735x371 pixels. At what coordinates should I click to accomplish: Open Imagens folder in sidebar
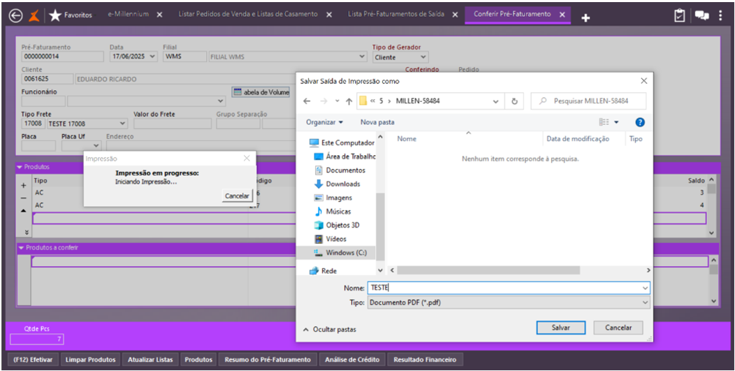(x=333, y=198)
